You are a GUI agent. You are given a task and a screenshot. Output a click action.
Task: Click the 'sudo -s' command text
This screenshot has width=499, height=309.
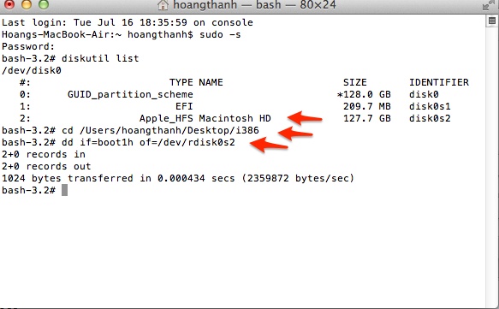(220, 35)
